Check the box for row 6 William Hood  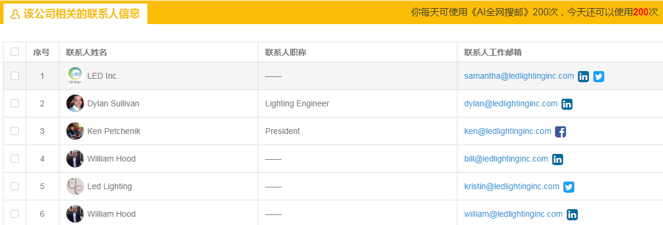pos(15,214)
